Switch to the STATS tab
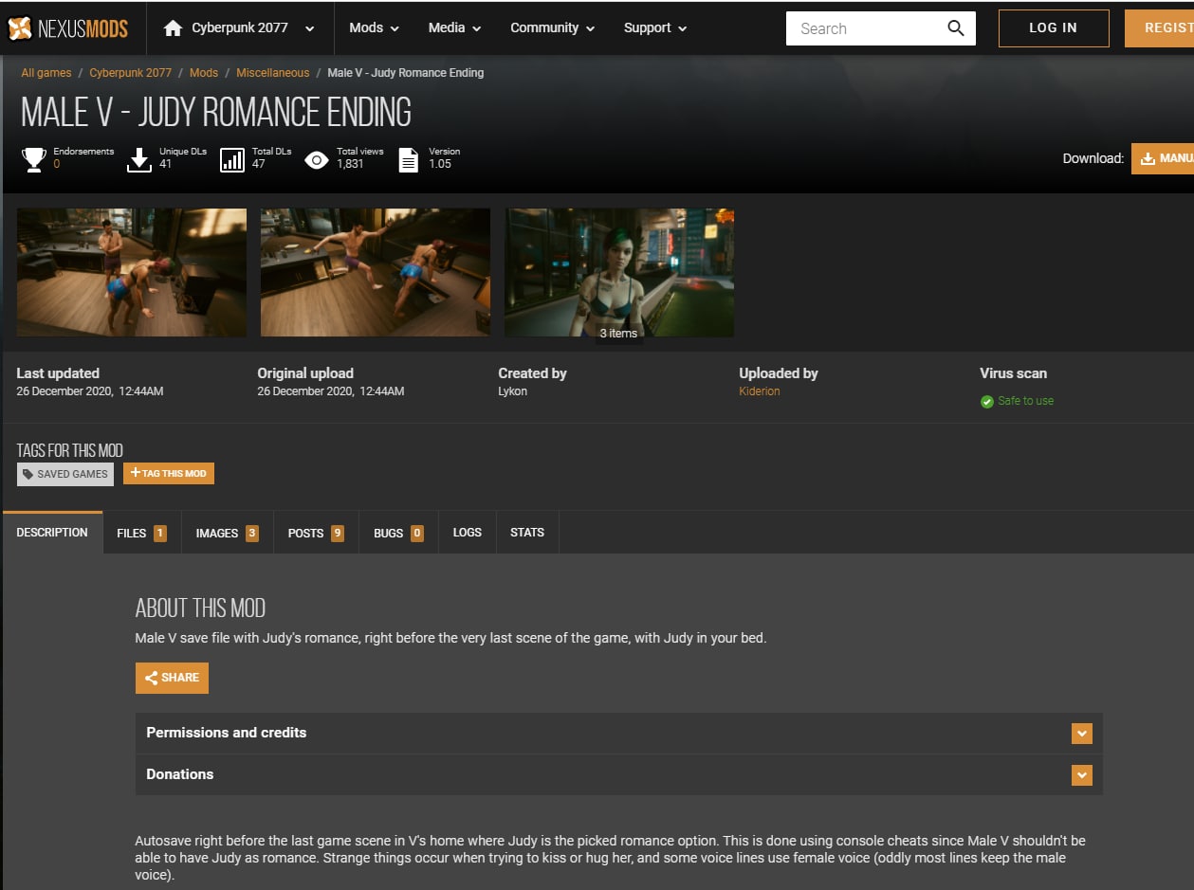1194x890 pixels. point(527,533)
